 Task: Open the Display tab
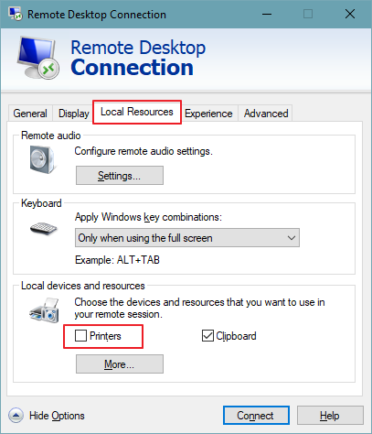click(73, 114)
